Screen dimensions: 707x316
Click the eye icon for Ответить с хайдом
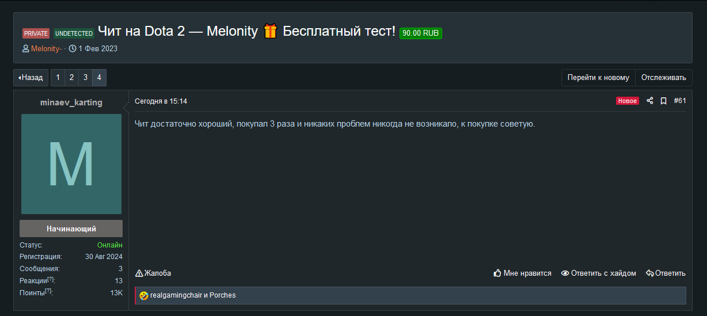coord(565,273)
